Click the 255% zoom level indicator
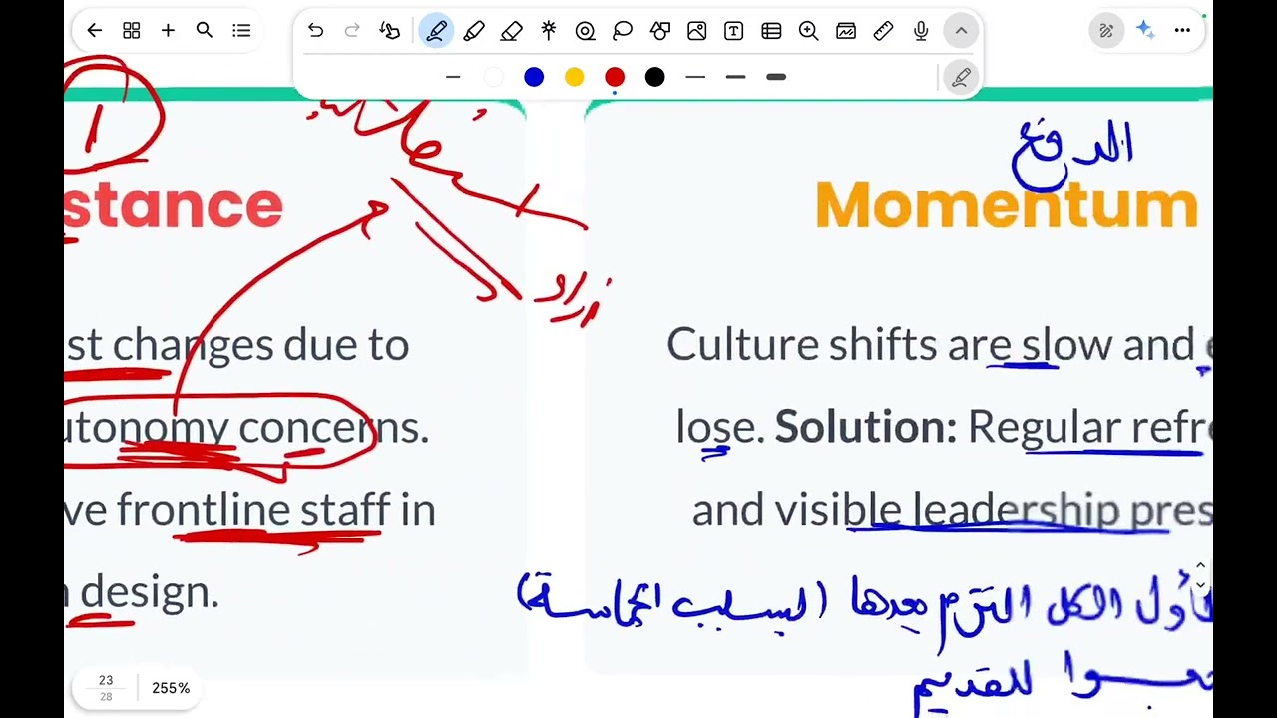Image resolution: width=1277 pixels, height=718 pixels. tap(171, 688)
